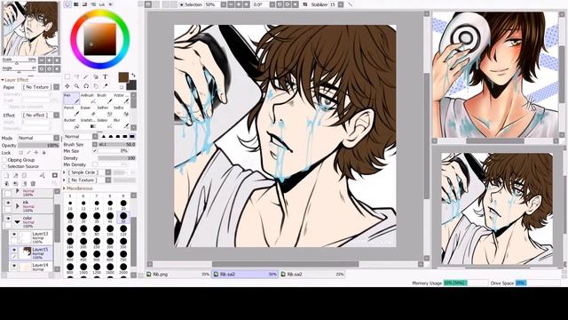Click the foreground brown color swatch
568x320 pixels.
(123, 76)
